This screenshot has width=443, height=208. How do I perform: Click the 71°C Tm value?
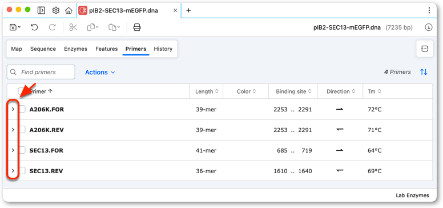point(374,130)
